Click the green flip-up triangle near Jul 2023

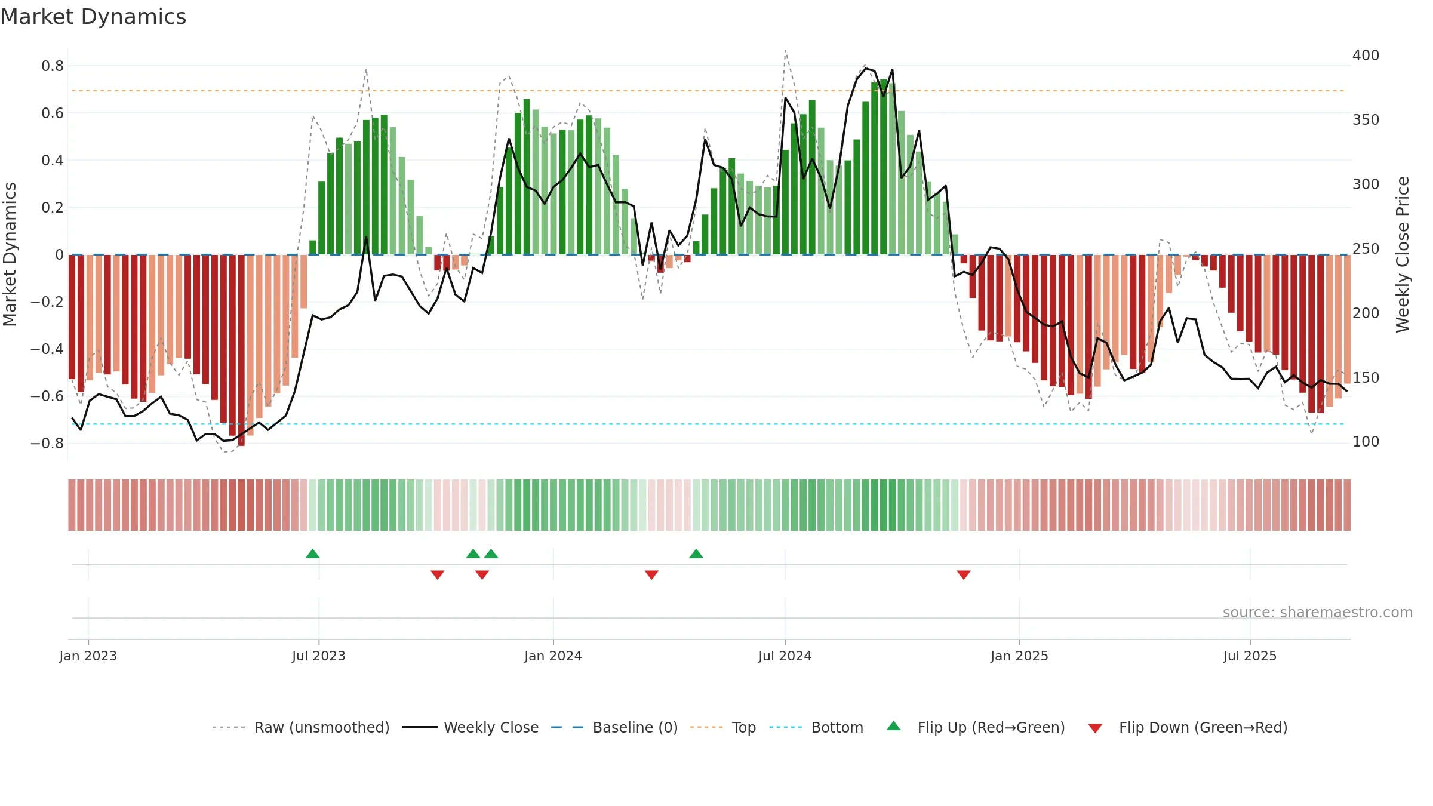312,553
